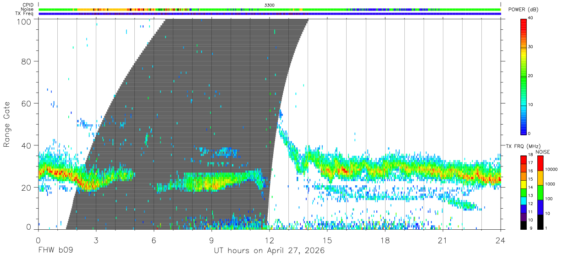This screenshot has width=563, height=260.
Task: Click the TX Freq row label
Action: pyautogui.click(x=24, y=14)
